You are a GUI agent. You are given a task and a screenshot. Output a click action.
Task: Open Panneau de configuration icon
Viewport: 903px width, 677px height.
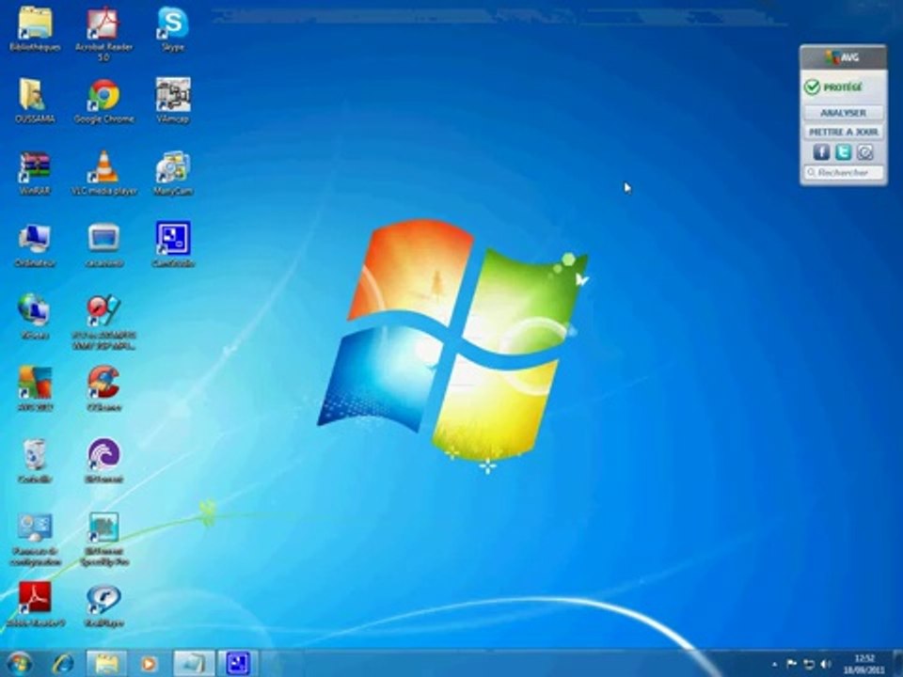click(x=35, y=540)
